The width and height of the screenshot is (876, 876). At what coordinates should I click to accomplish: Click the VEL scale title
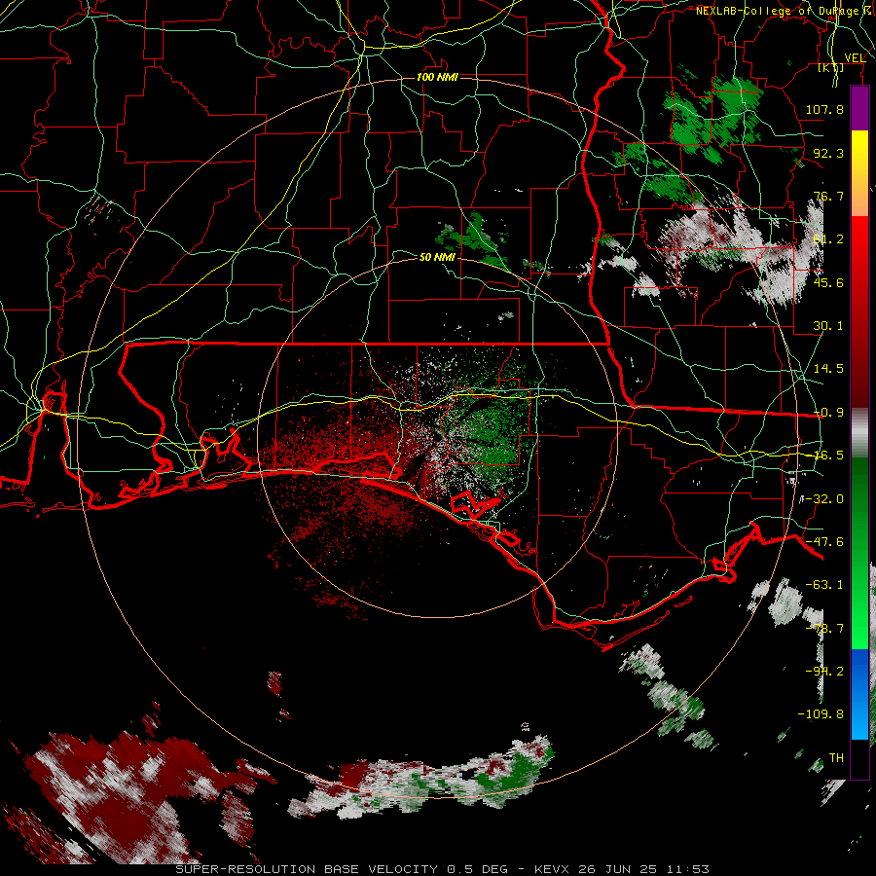pyautogui.click(x=856, y=58)
